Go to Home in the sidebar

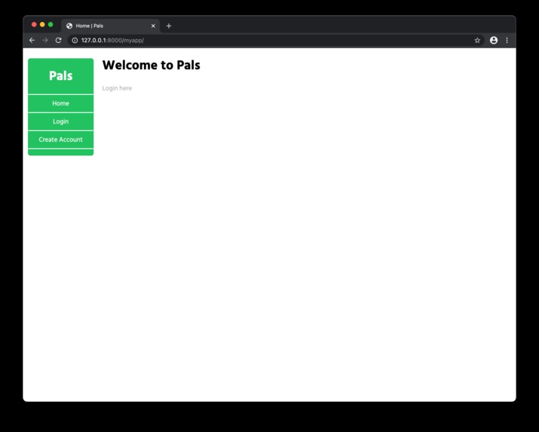[x=61, y=103]
